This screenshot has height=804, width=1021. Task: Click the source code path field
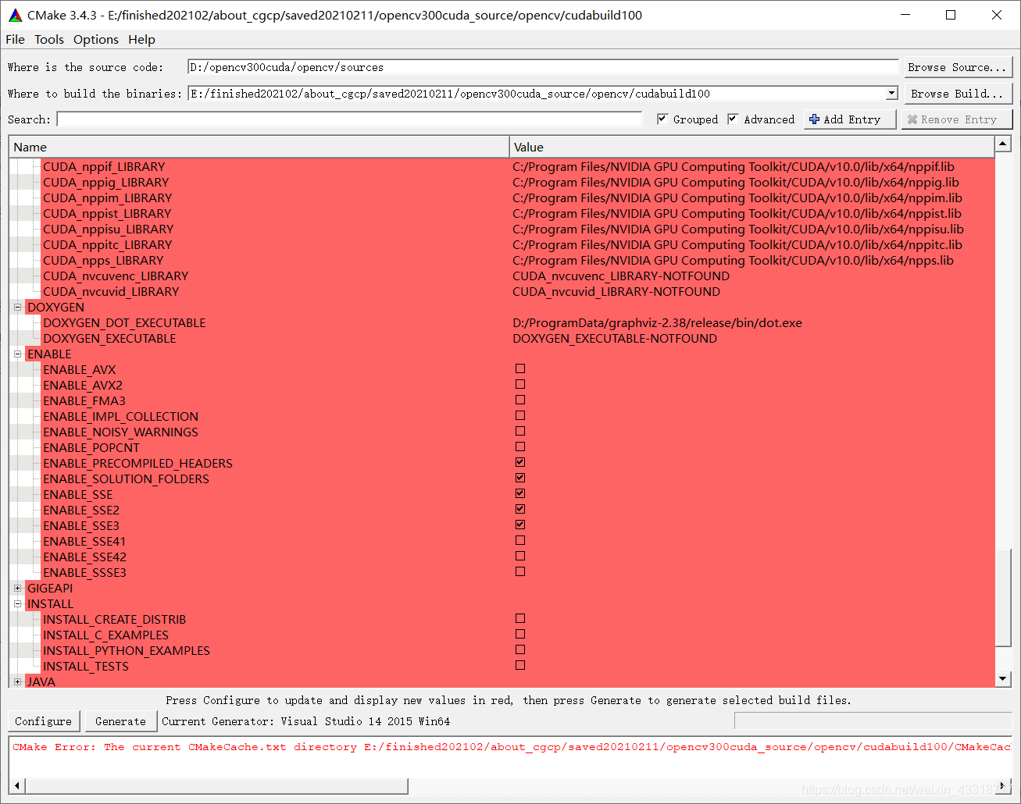coord(544,67)
